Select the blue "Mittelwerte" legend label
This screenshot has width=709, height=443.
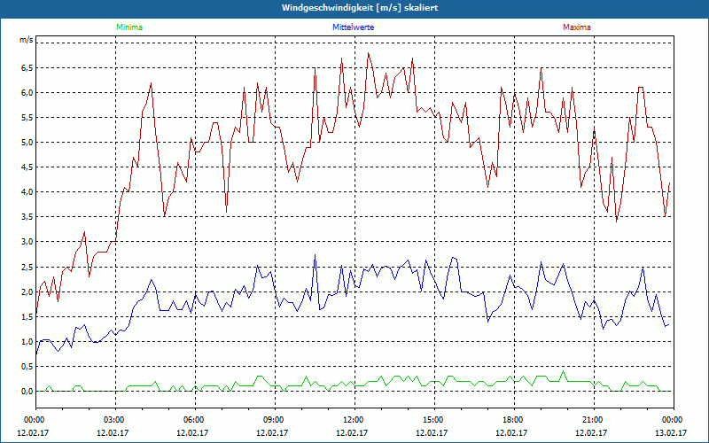pyautogui.click(x=353, y=27)
